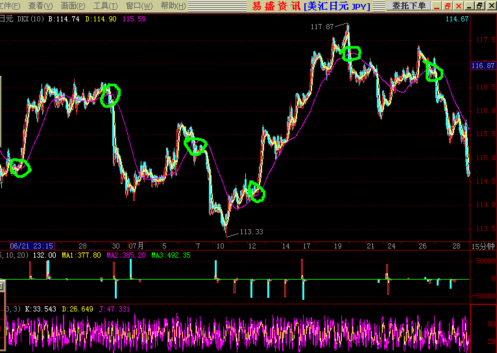Click the 113.33 low price label

252,232
